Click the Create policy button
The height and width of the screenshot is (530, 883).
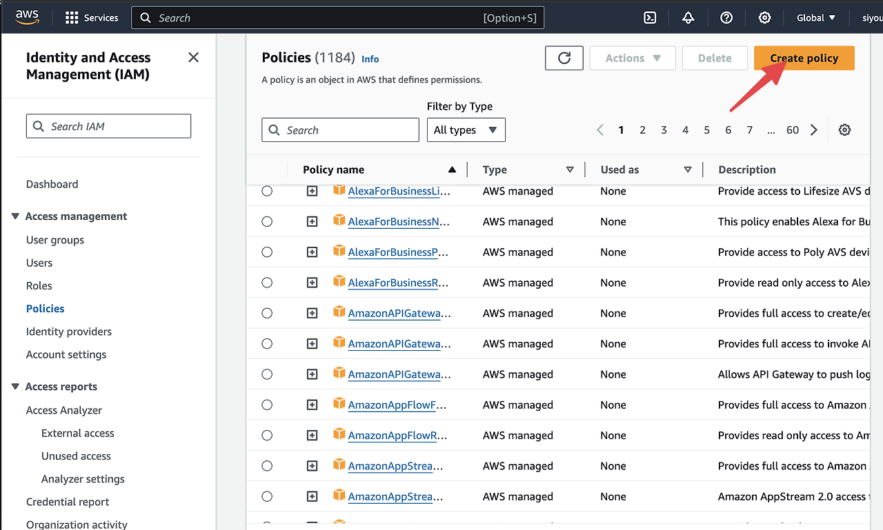point(804,58)
